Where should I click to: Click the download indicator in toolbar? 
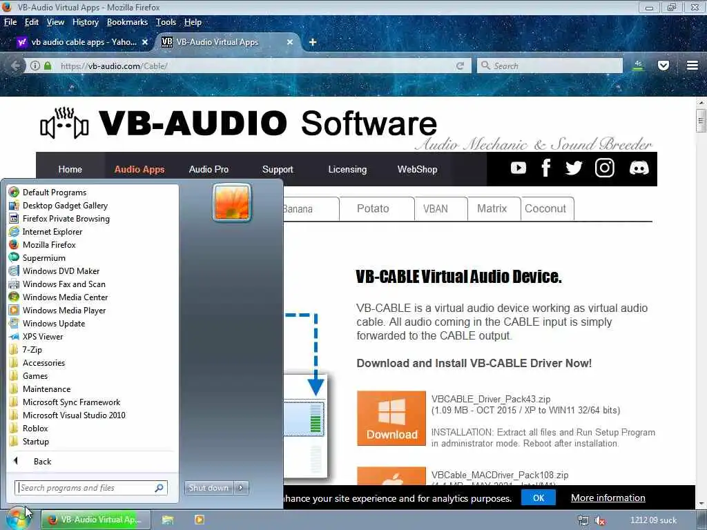pos(638,66)
